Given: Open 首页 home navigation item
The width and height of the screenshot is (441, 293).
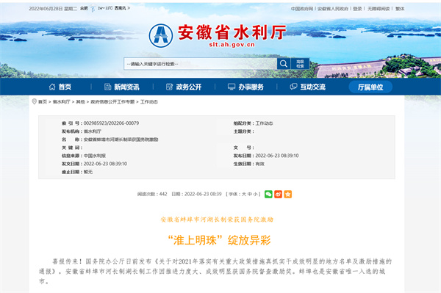Looking at the screenshot, I should [60, 87].
